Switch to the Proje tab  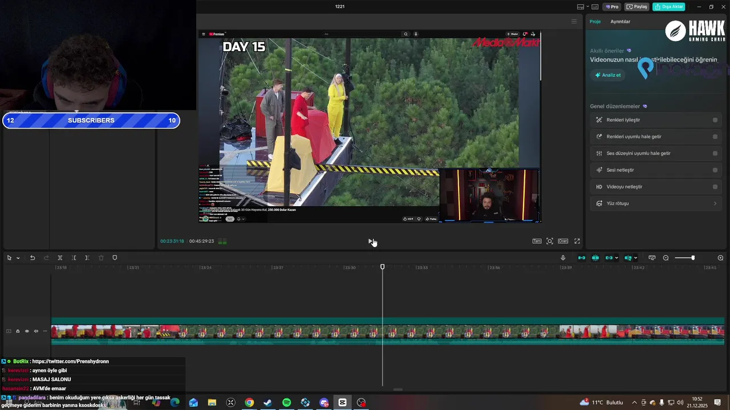(595, 22)
